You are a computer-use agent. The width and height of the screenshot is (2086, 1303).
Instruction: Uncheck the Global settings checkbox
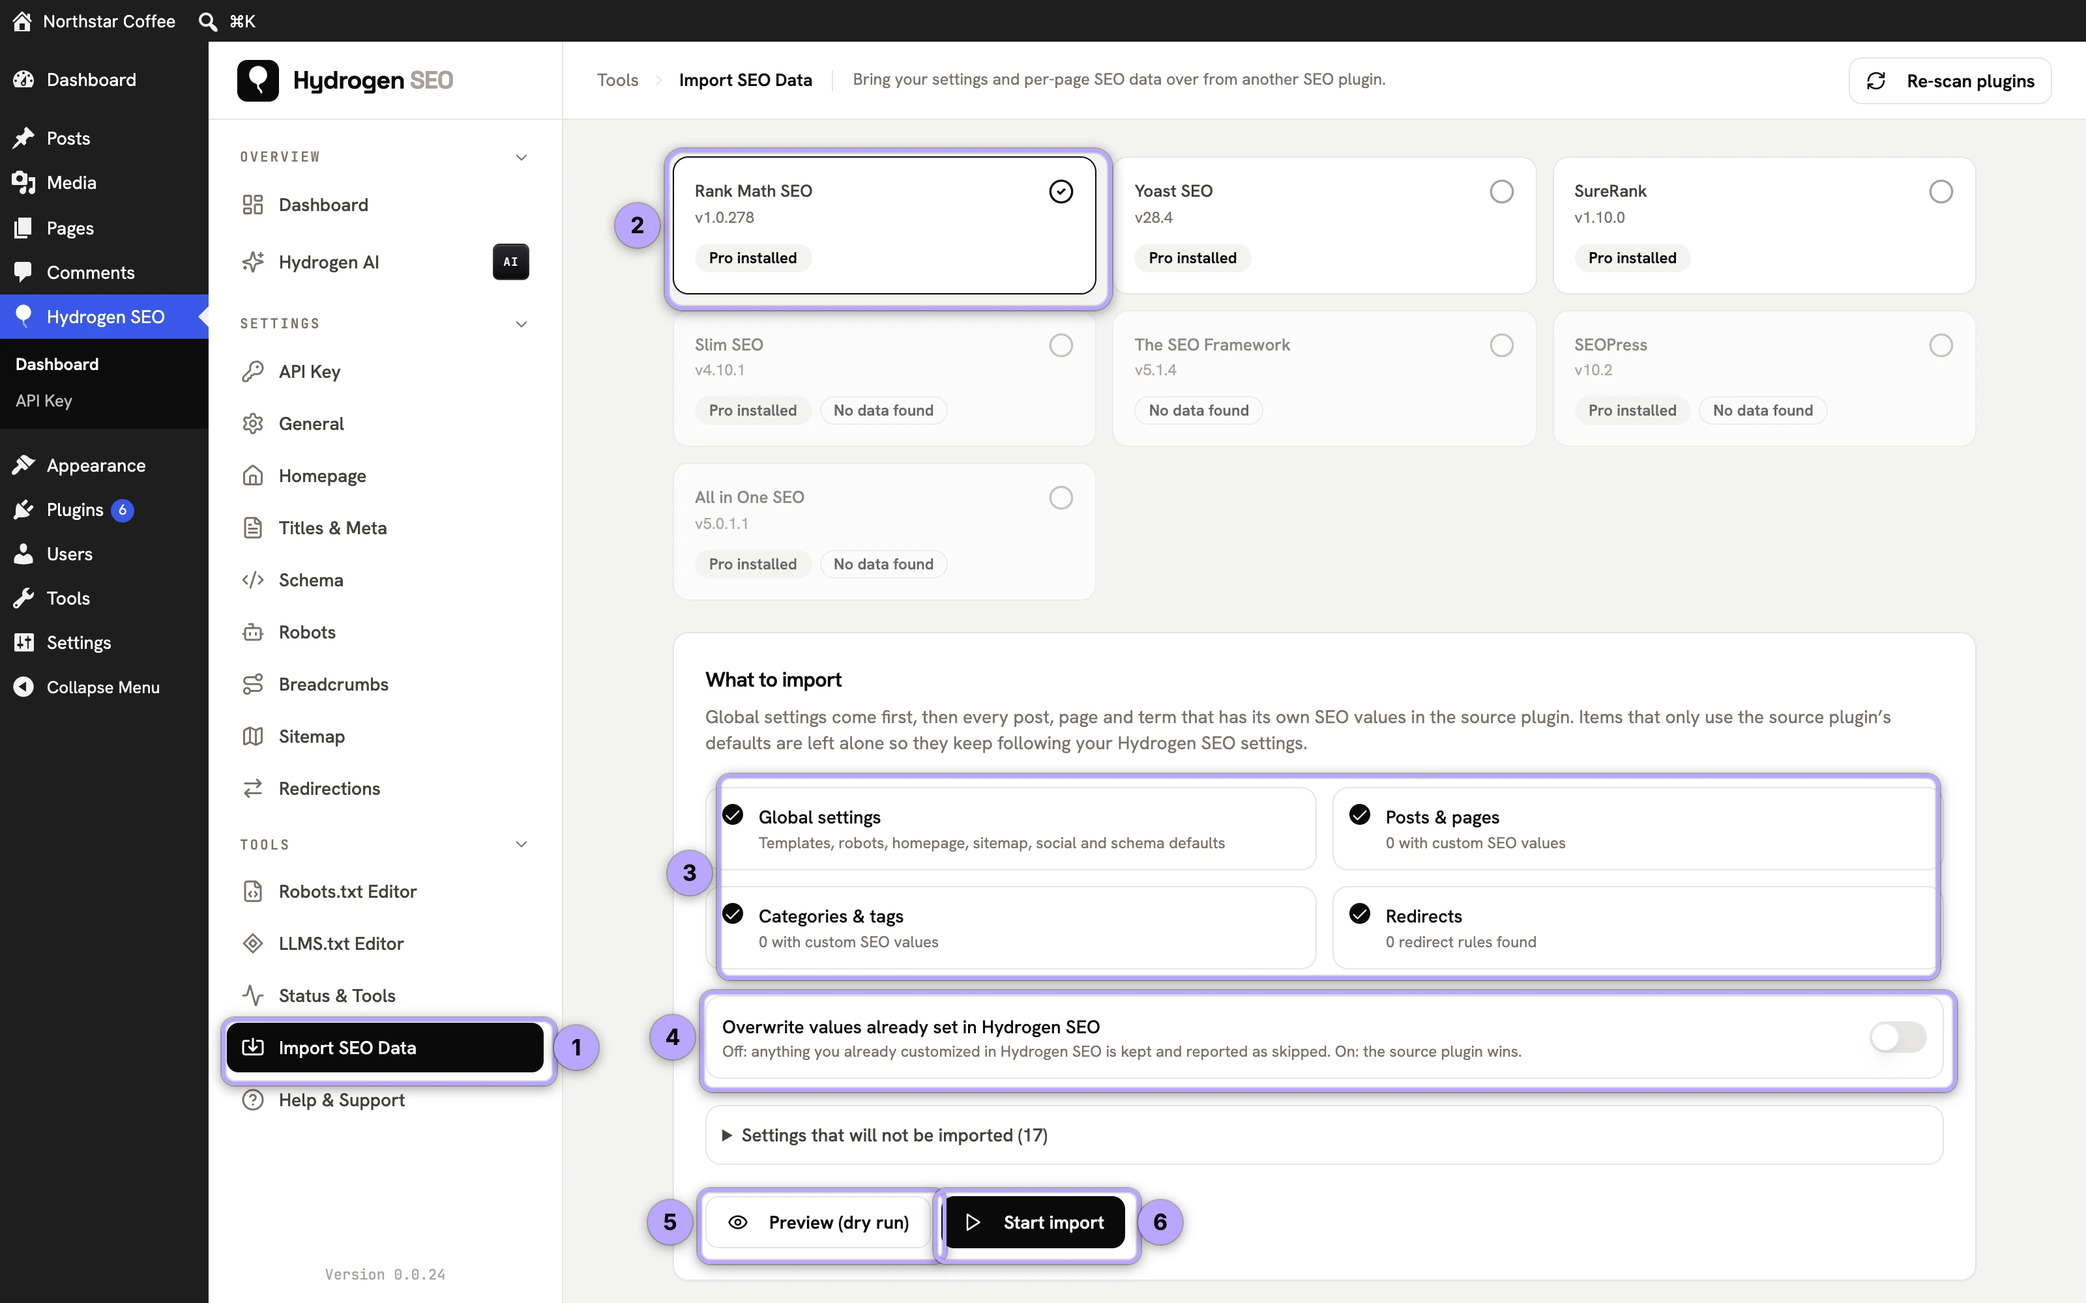[x=733, y=814]
